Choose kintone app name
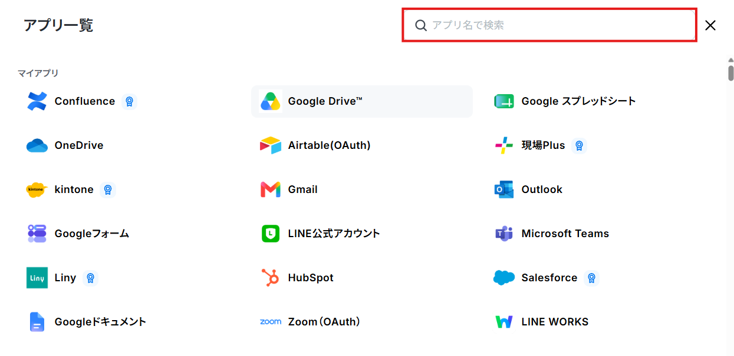 74,189
